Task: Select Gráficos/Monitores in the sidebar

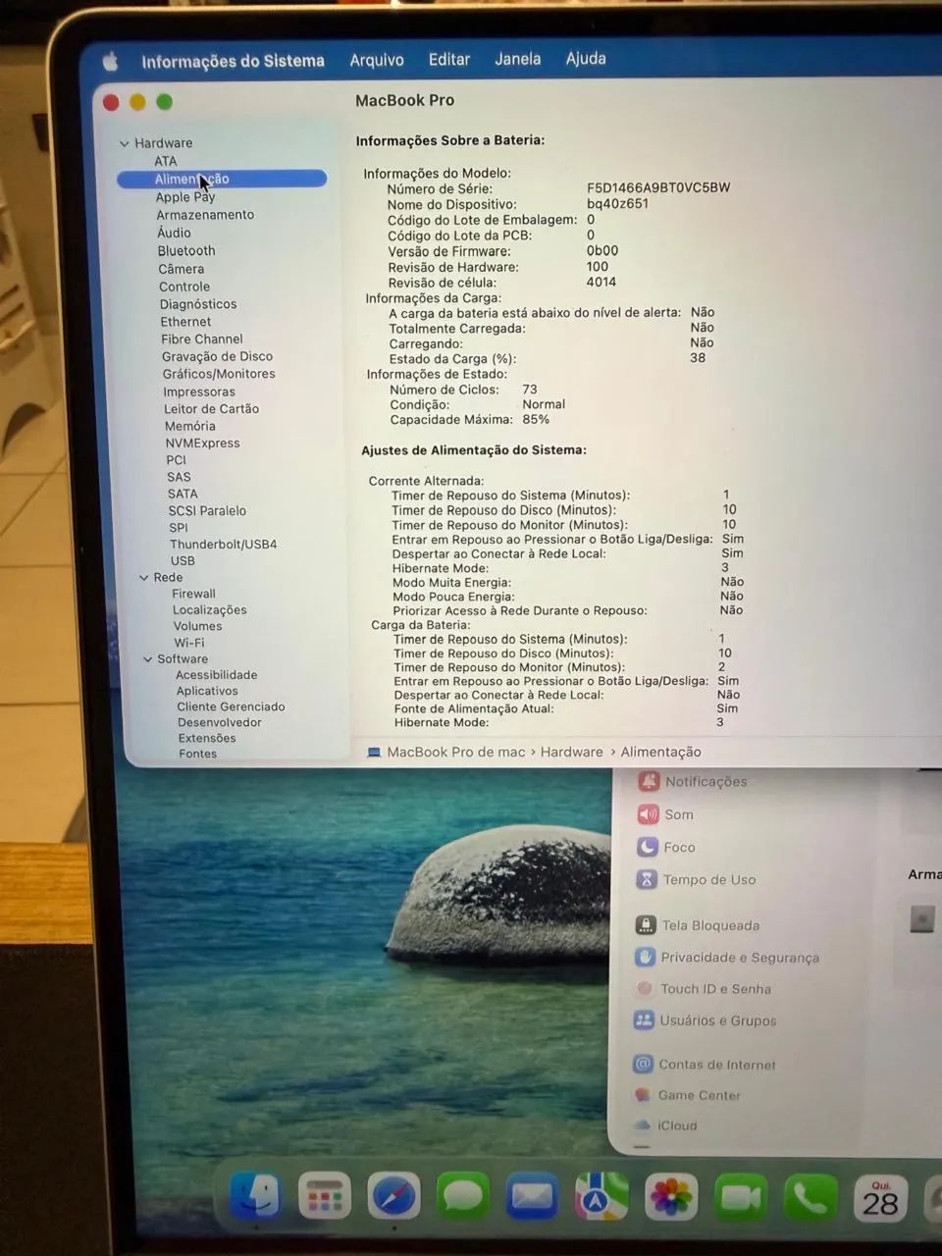Action: click(219, 374)
